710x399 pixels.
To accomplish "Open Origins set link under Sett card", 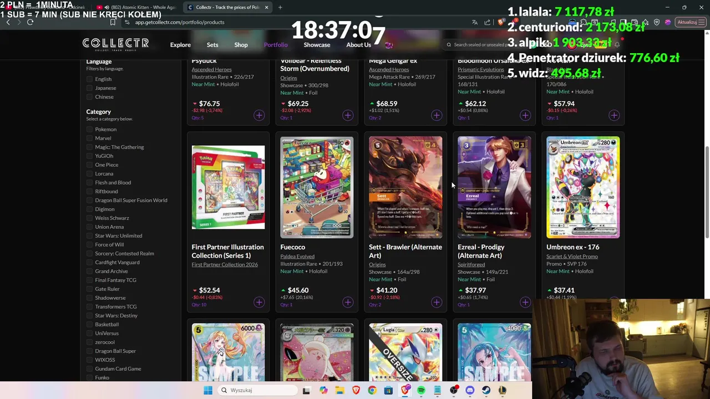I will 377,265.
